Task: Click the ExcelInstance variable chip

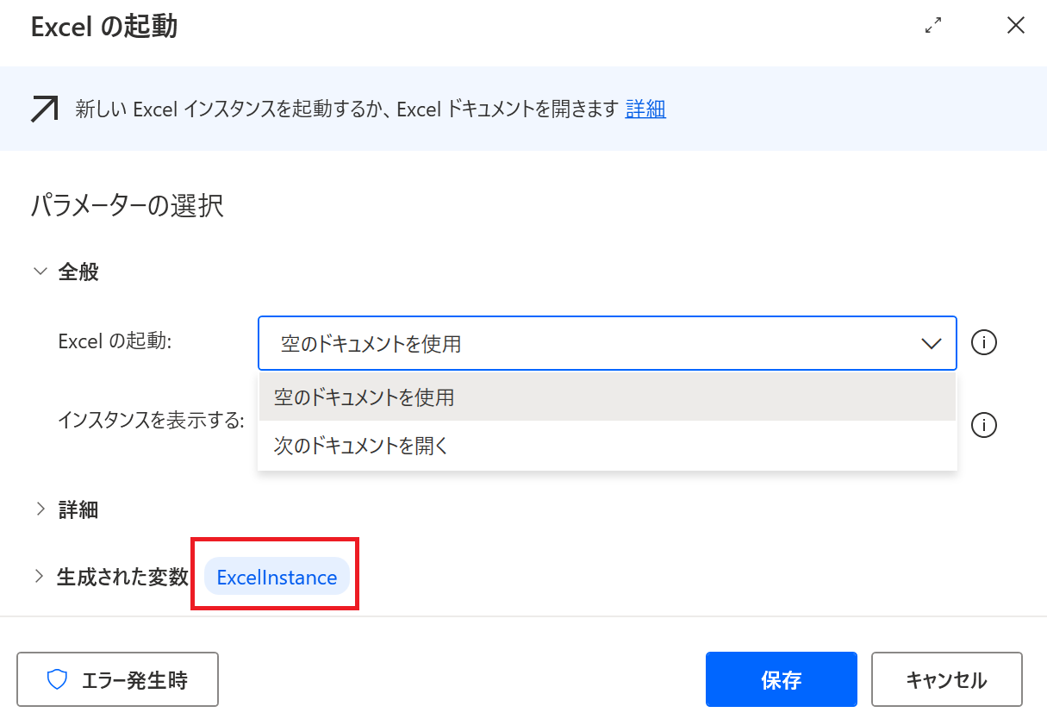Action: point(277,578)
